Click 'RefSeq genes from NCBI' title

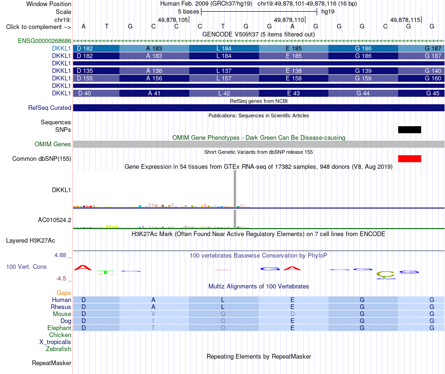coord(259,101)
